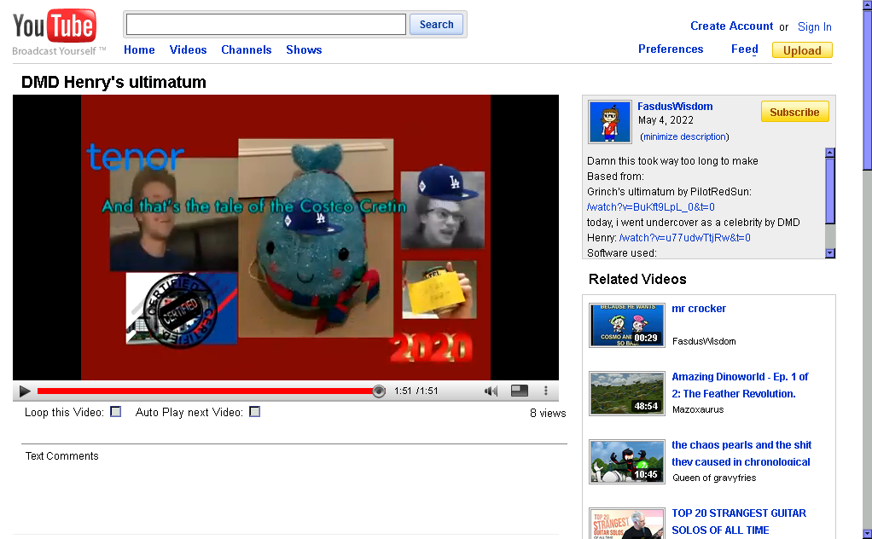Viewport: 872px width, 539px height.
Task: Open Preferences
Action: [x=671, y=49]
